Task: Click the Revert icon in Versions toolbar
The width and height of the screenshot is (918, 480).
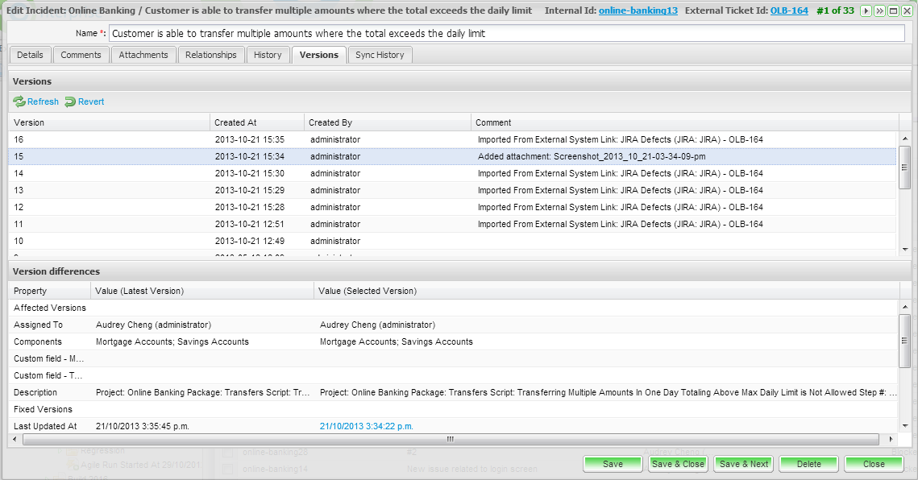Action: click(70, 101)
